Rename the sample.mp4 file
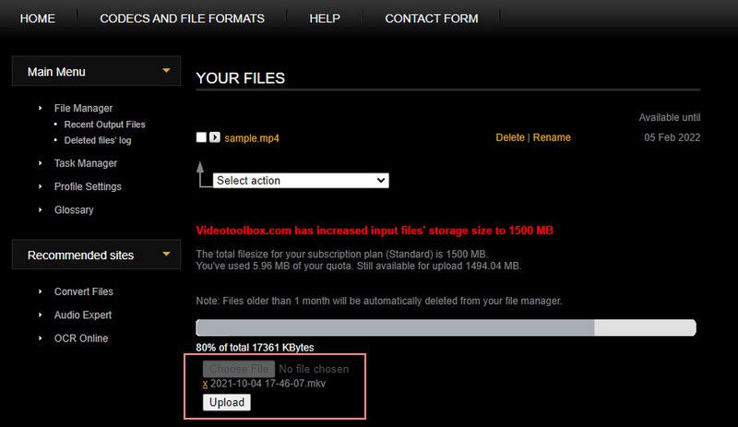738x427 pixels. [552, 137]
